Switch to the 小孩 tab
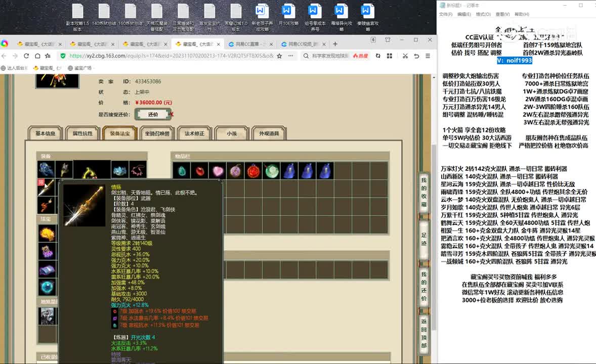 (x=232, y=133)
